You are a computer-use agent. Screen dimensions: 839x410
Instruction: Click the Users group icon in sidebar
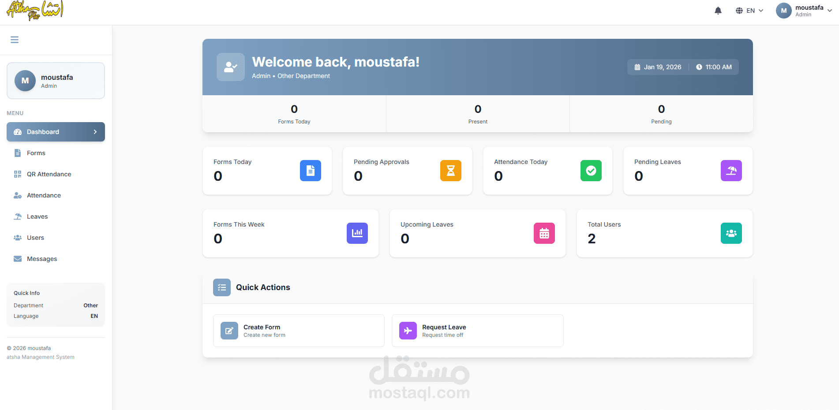(x=18, y=238)
